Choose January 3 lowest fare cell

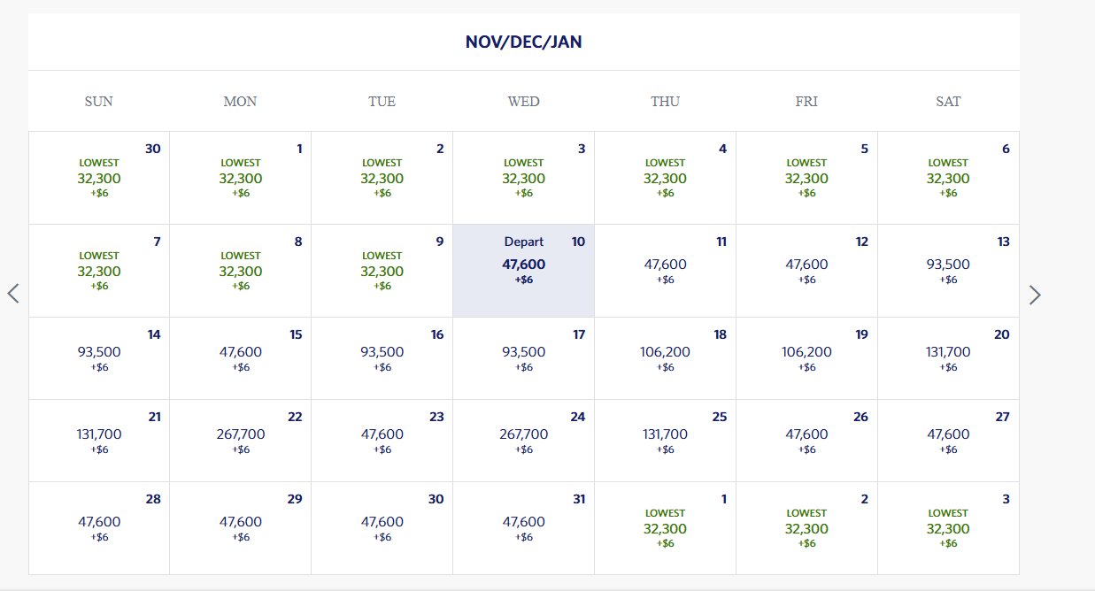(x=948, y=528)
